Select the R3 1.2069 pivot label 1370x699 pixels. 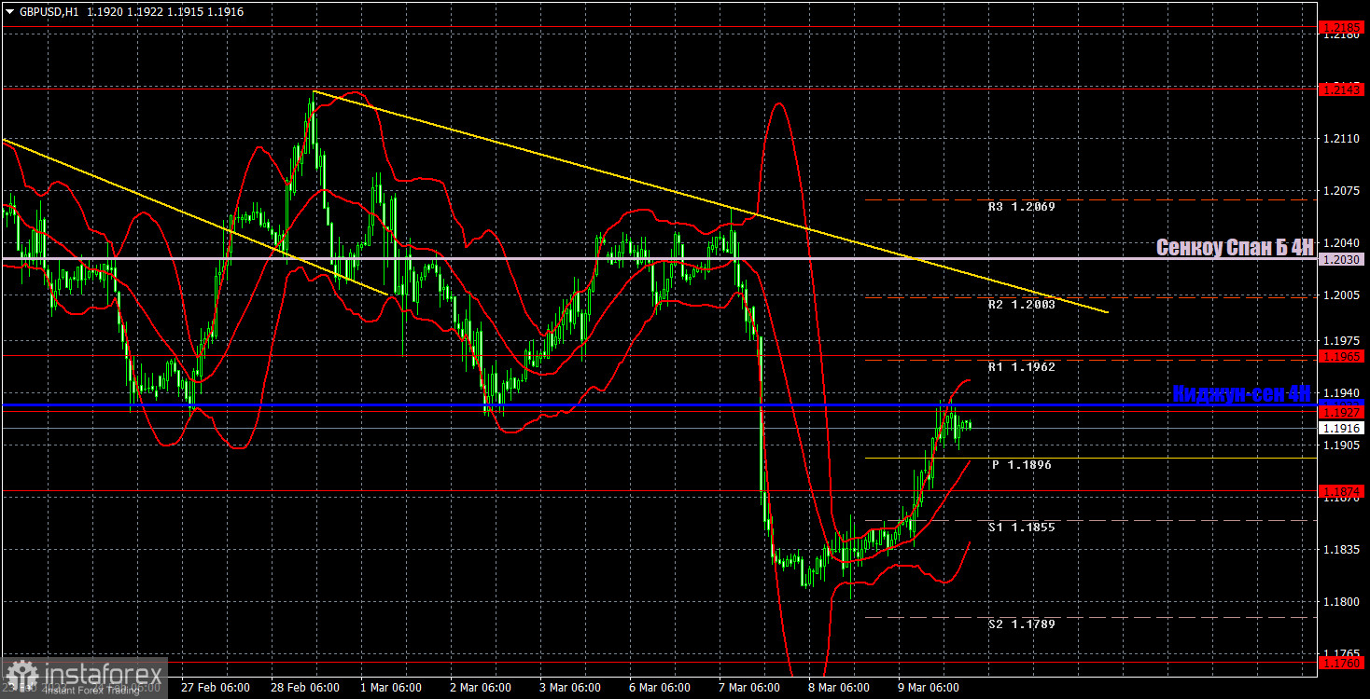click(1021, 207)
